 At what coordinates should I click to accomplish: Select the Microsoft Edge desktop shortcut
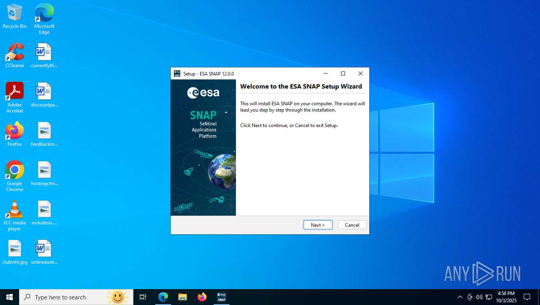[44, 19]
